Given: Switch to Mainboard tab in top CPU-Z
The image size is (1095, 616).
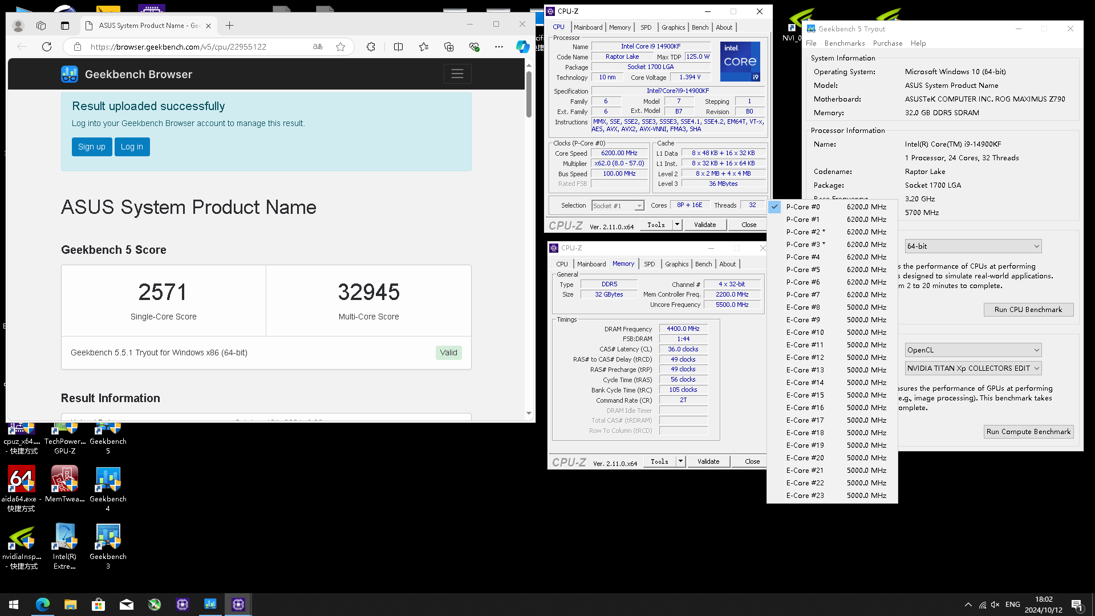Looking at the screenshot, I should [588, 27].
